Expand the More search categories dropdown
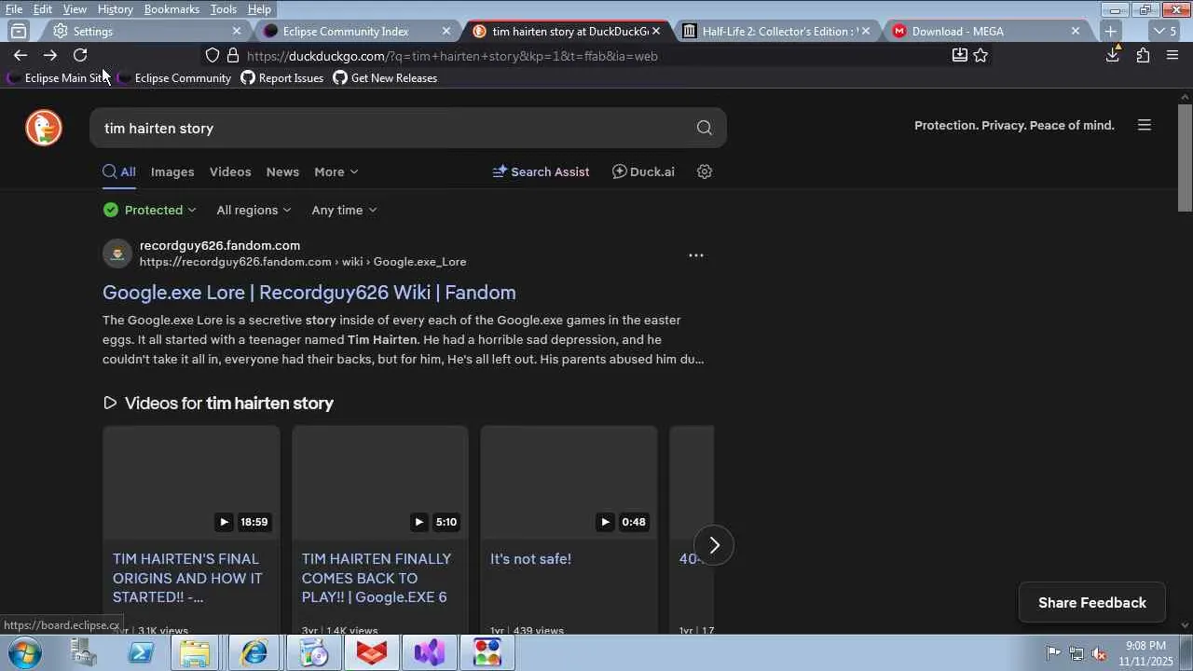Image resolution: width=1193 pixels, height=671 pixels. point(336,171)
